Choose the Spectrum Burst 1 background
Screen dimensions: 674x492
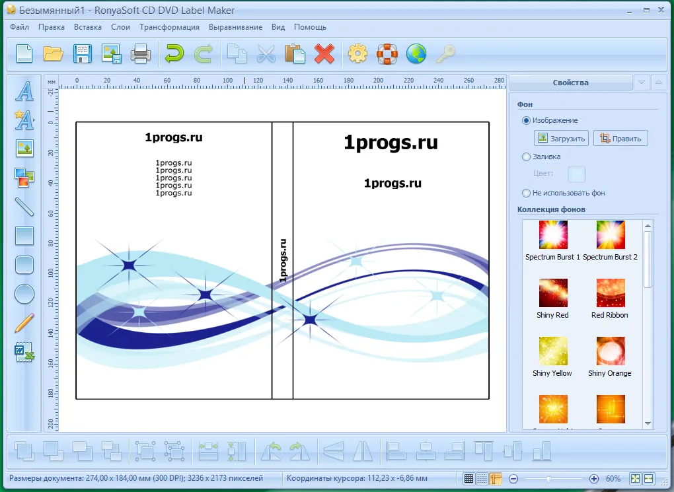click(553, 240)
